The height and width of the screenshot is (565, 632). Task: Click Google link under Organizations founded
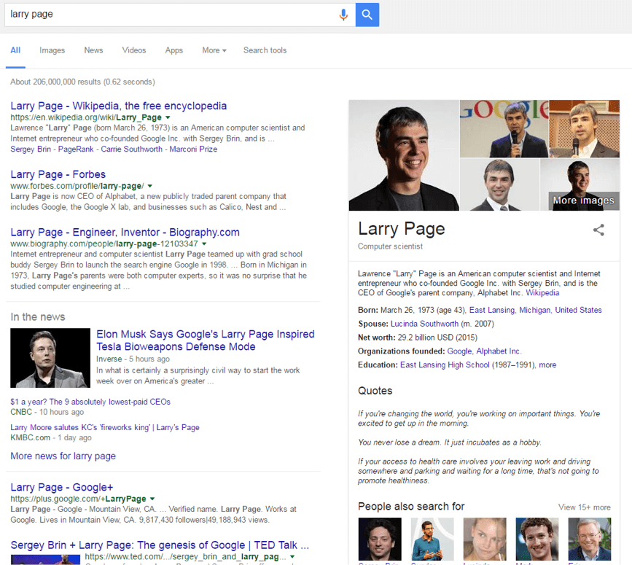click(x=459, y=351)
